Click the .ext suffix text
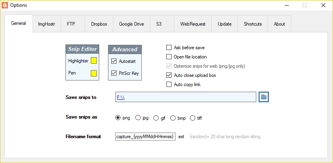 (x=181, y=137)
